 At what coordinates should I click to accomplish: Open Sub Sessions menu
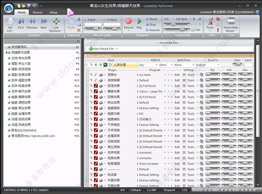coord(56,25)
